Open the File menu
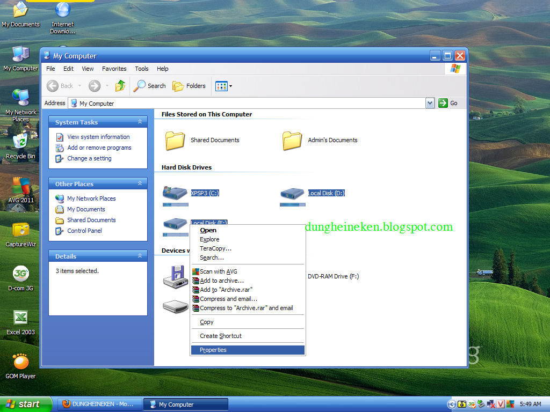Image resolution: width=550 pixels, height=412 pixels. coord(50,69)
